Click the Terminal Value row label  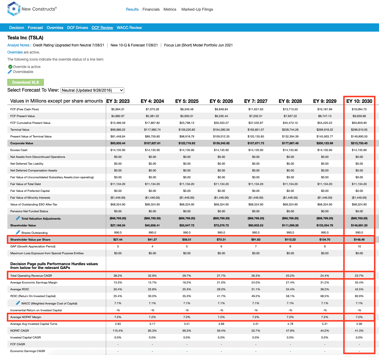tap(20, 130)
